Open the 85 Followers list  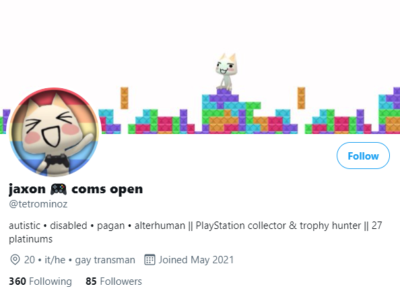114,281
